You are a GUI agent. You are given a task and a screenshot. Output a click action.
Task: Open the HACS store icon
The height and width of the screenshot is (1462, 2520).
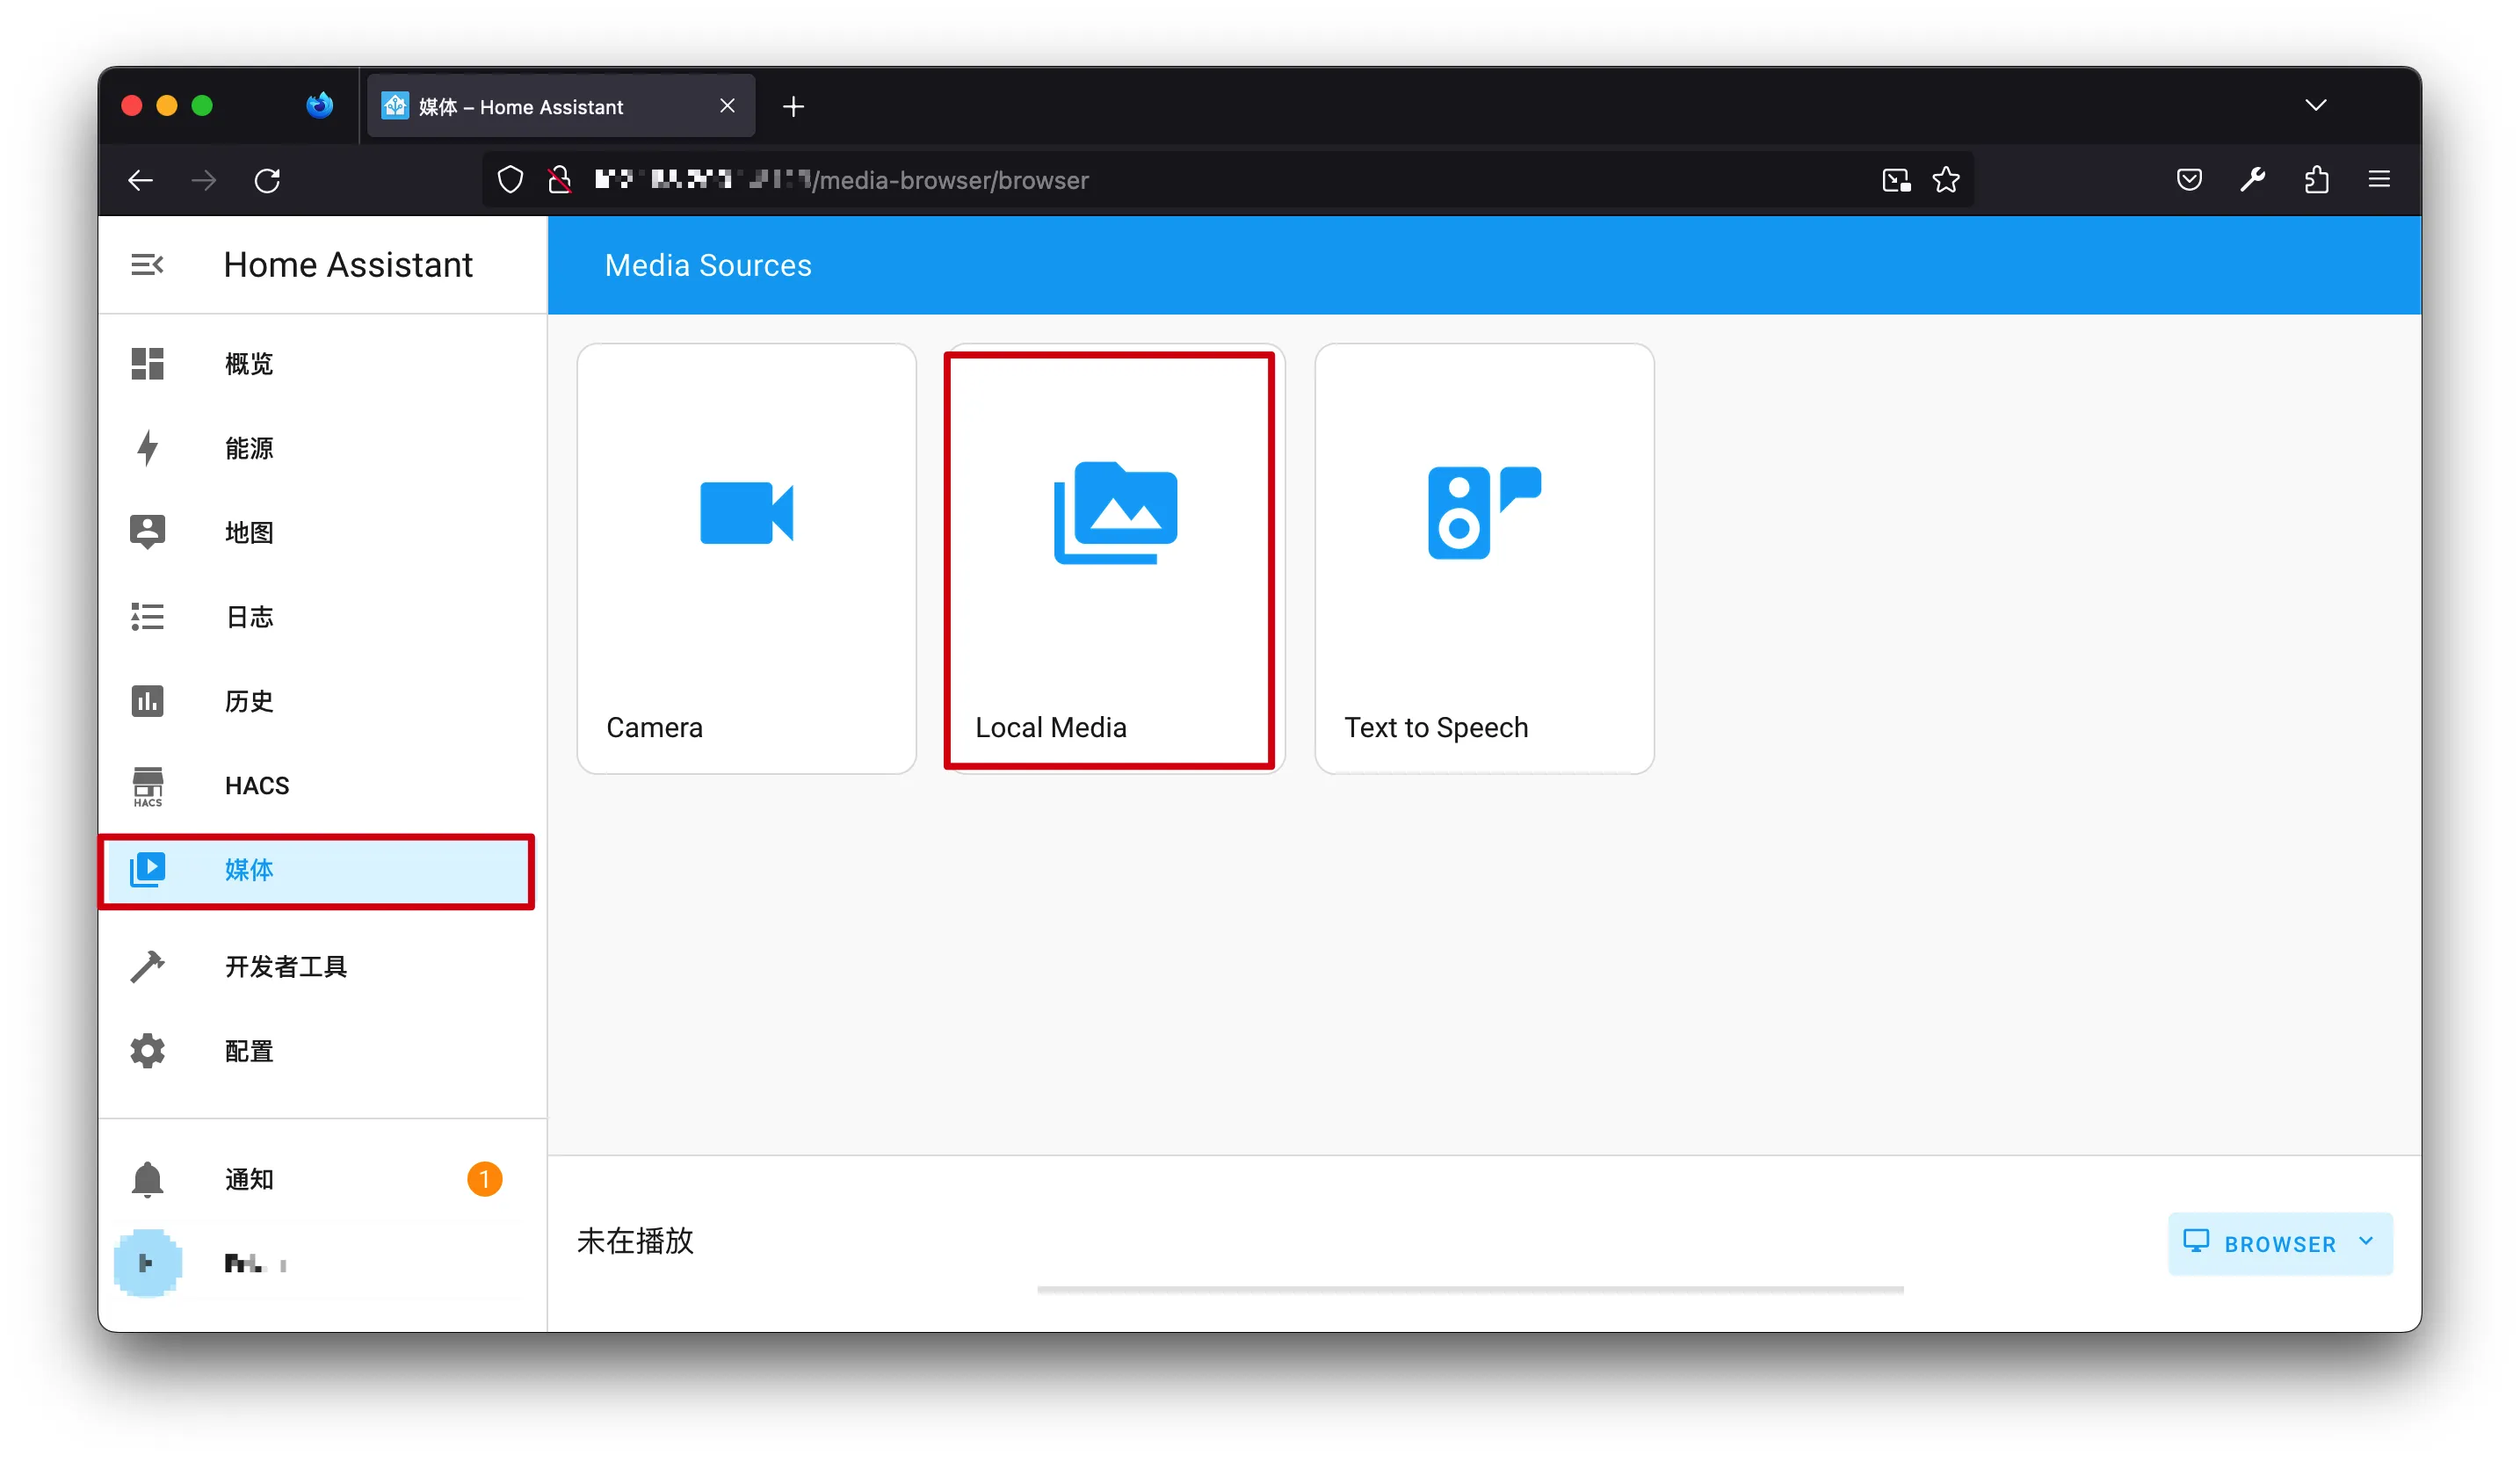point(147,786)
